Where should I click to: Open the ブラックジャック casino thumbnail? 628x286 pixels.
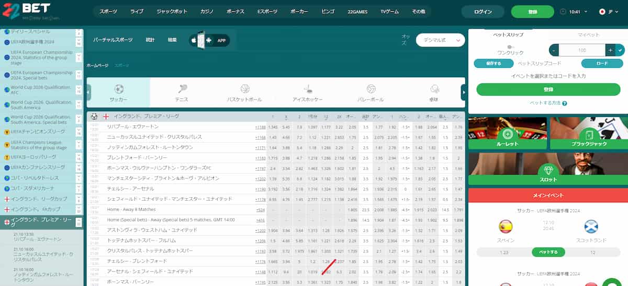click(x=589, y=134)
